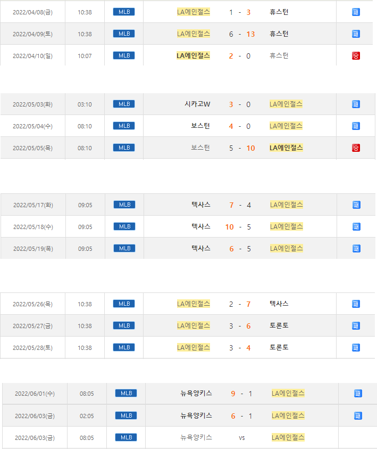Click the loss icon for the 2022/05/26 game

pos(356,304)
